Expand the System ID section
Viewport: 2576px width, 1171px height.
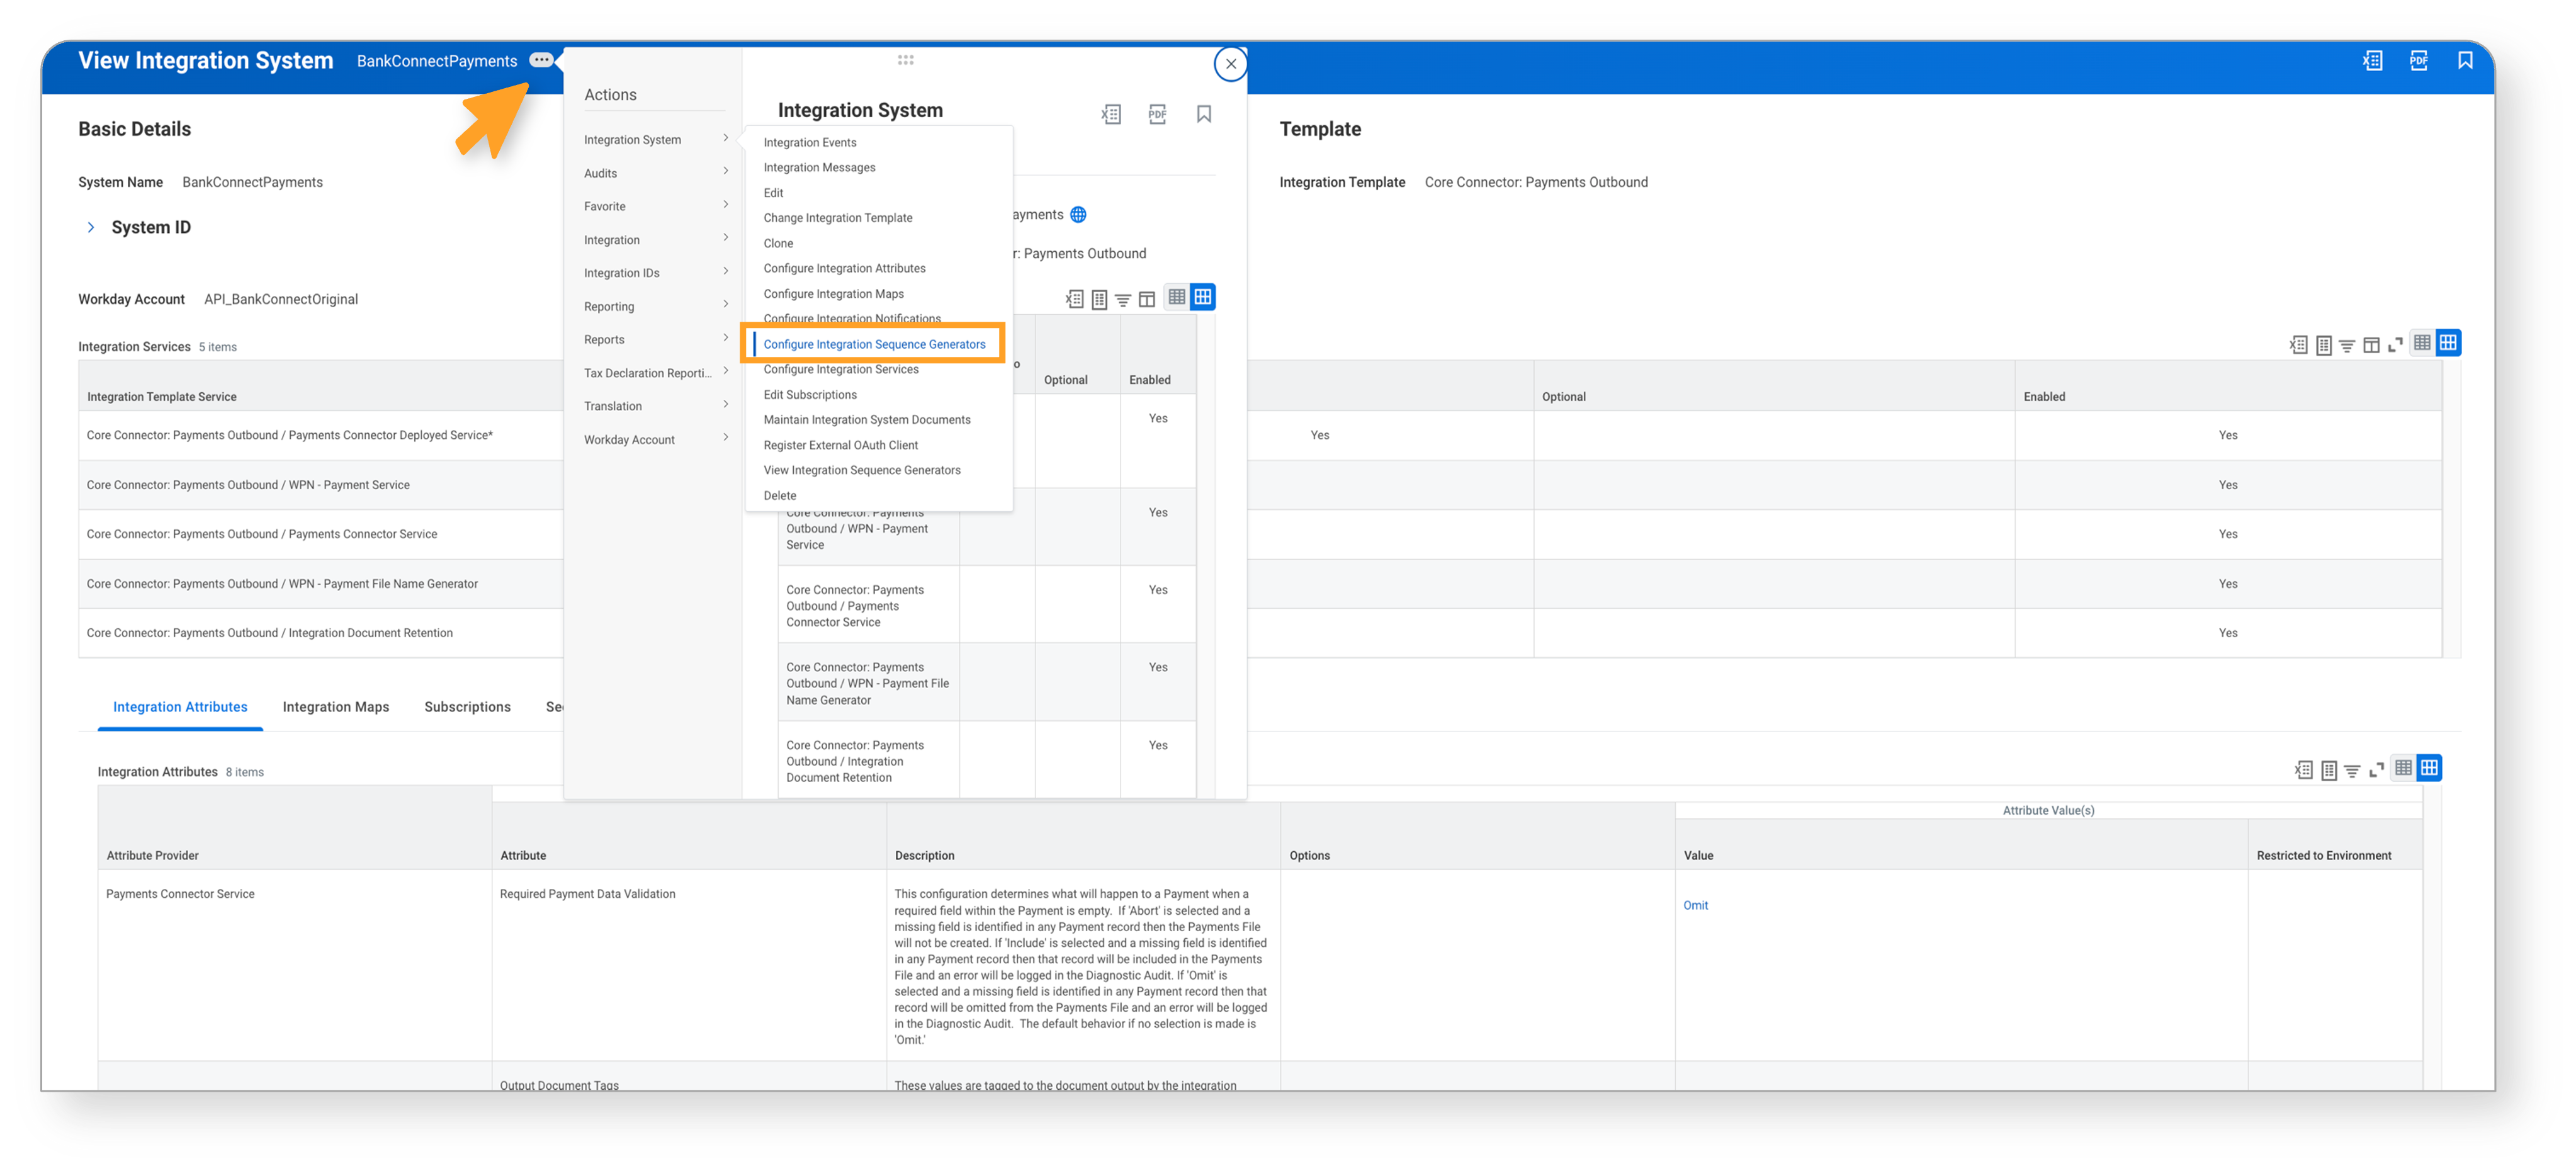tap(91, 227)
